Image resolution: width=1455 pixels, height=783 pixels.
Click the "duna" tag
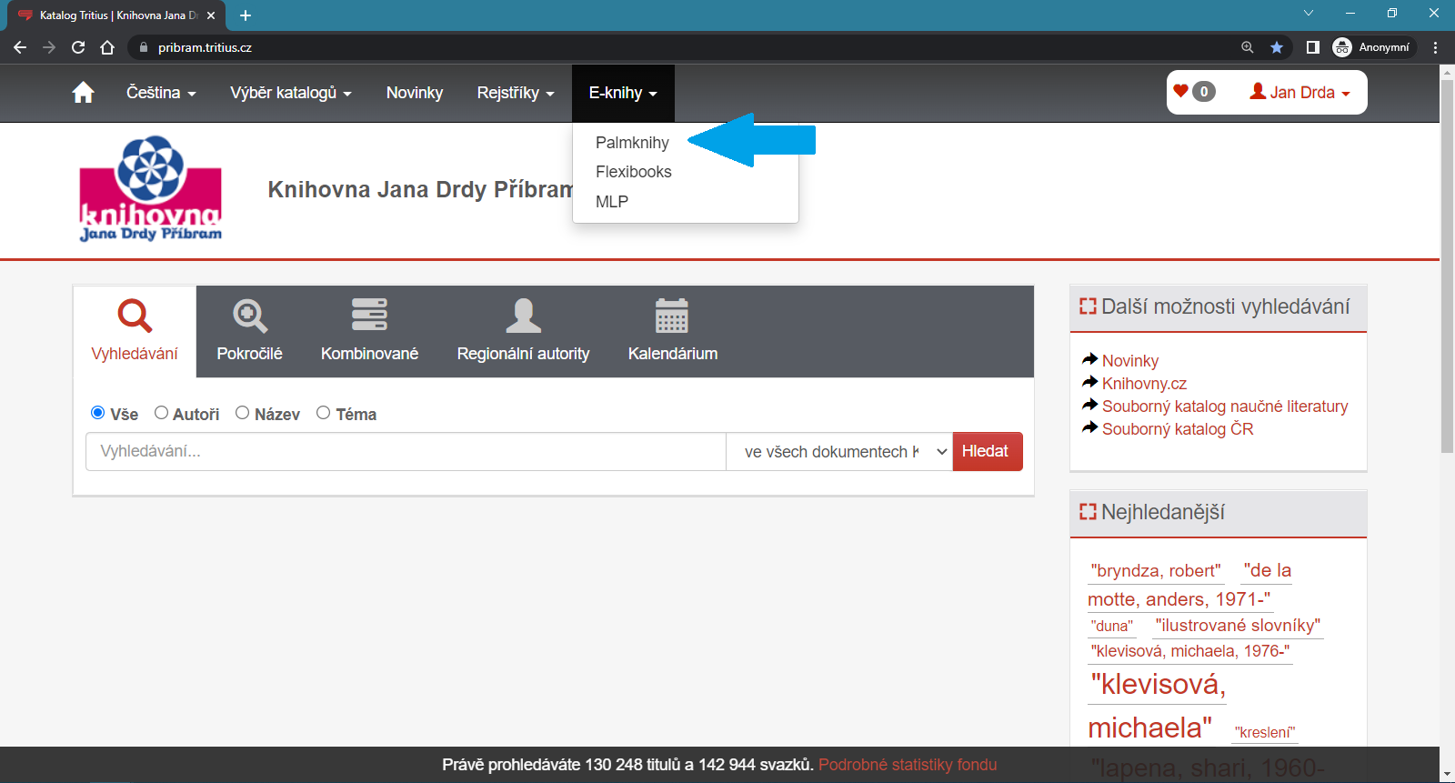coord(1112,626)
